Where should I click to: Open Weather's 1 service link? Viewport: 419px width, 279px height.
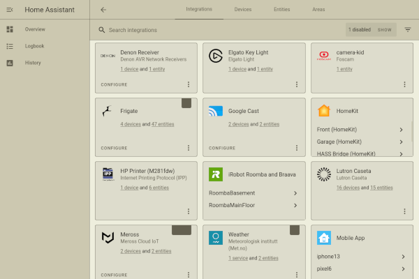(x=238, y=258)
